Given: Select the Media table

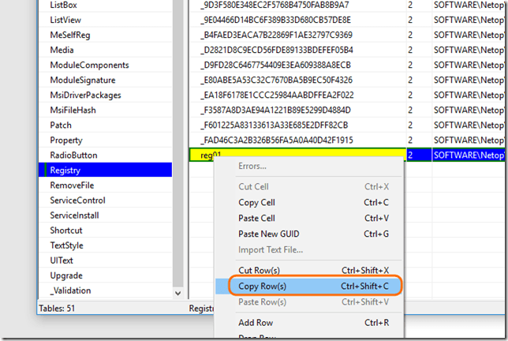Looking at the screenshot, I should (x=62, y=50).
